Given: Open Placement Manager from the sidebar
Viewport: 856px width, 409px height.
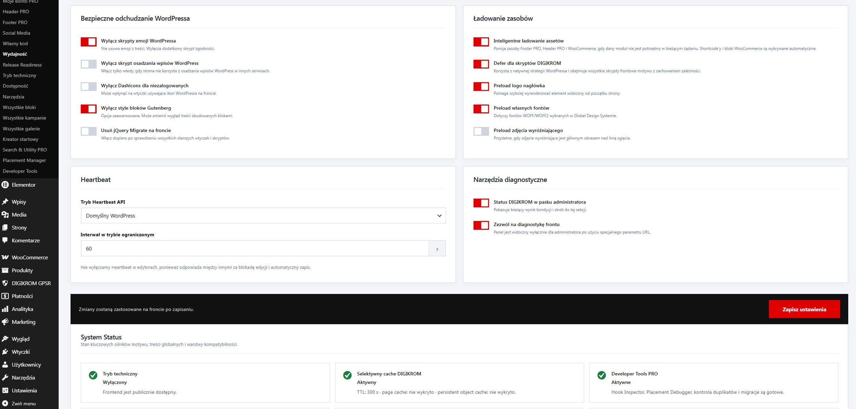Looking at the screenshot, I should pos(24,160).
